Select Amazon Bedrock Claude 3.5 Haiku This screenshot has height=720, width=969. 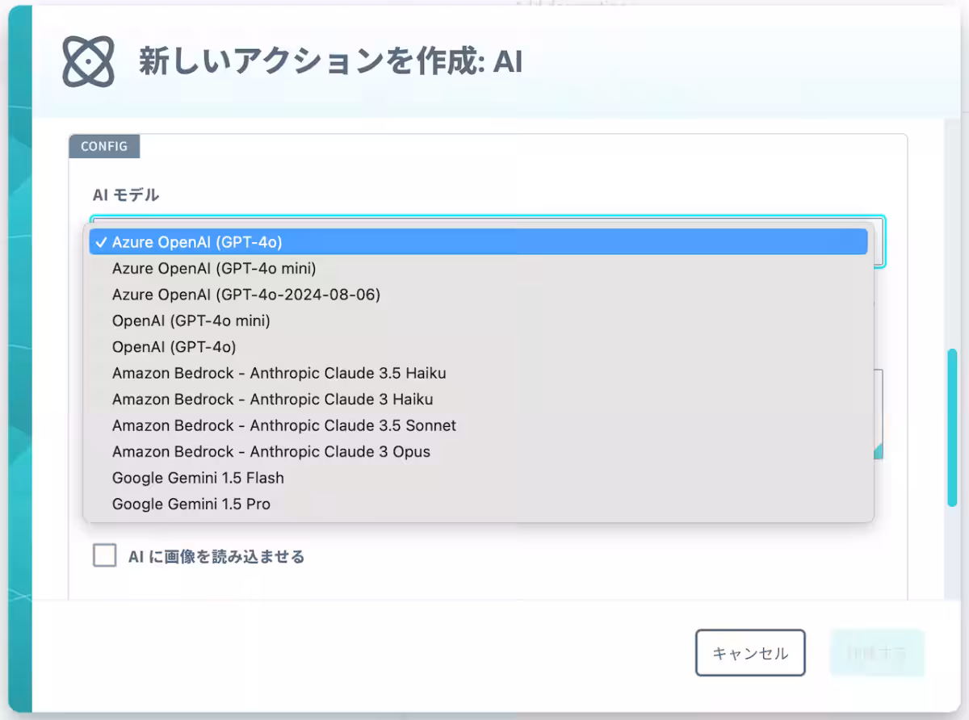279,373
